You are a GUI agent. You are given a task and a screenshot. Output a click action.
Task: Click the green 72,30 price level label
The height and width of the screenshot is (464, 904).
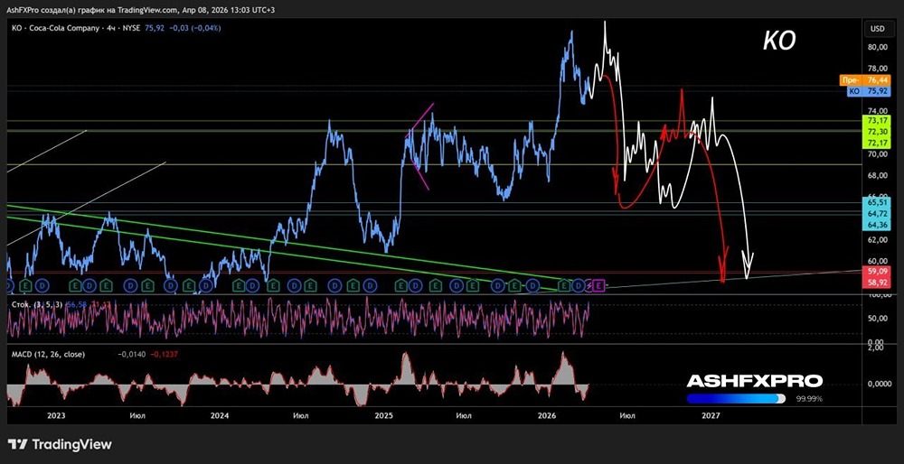(877, 131)
